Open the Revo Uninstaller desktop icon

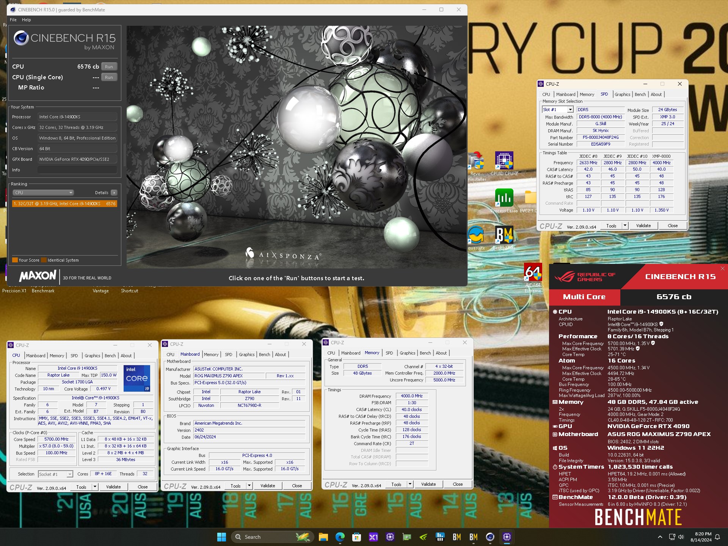(x=476, y=167)
